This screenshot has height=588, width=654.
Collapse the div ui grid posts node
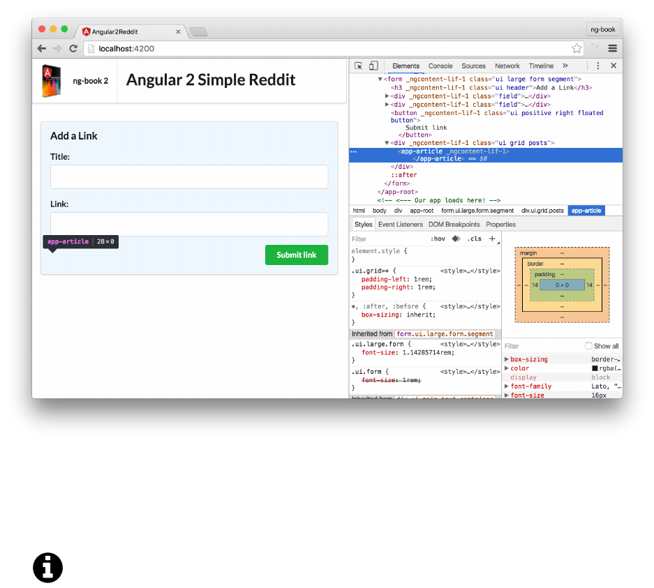[x=387, y=143]
